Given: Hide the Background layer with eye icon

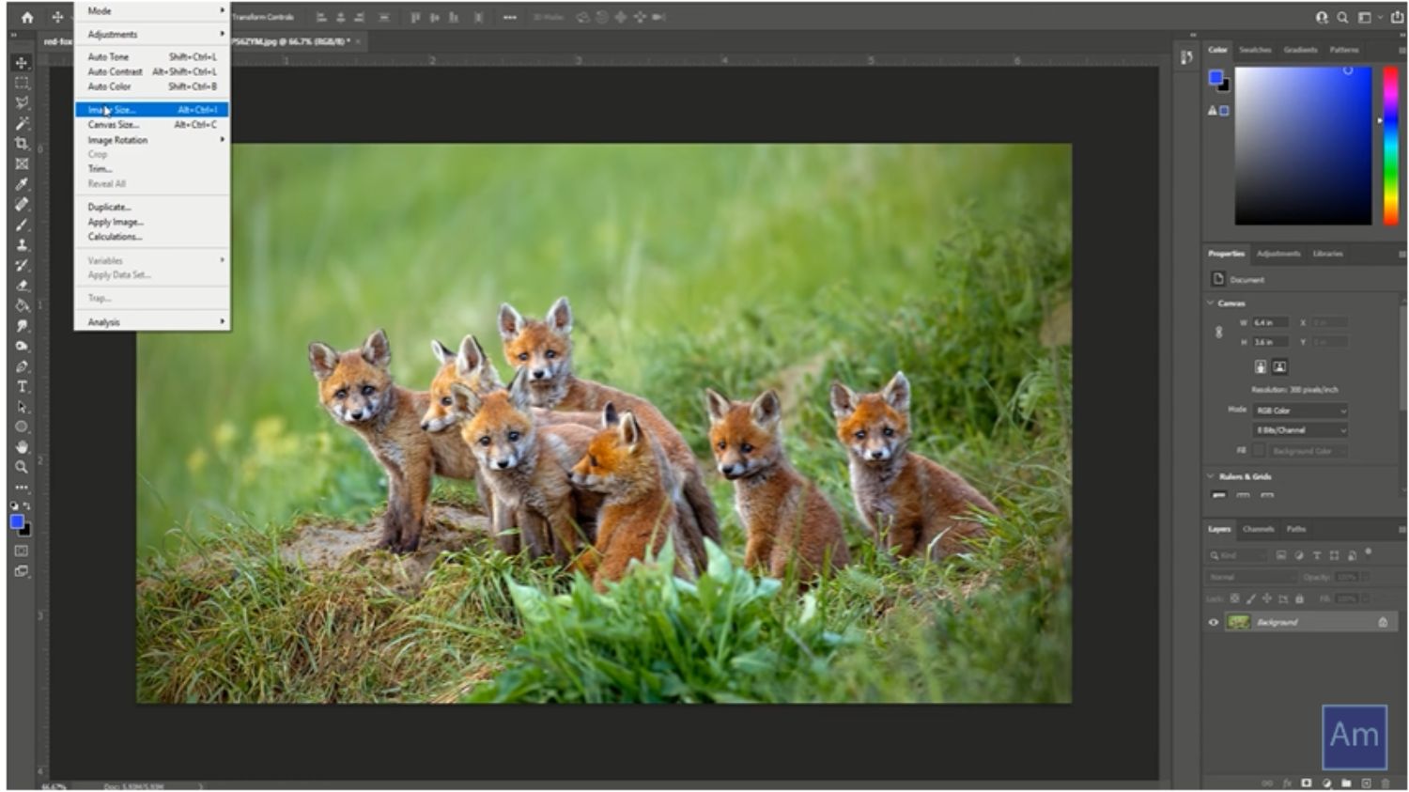Looking at the screenshot, I should pyautogui.click(x=1213, y=622).
